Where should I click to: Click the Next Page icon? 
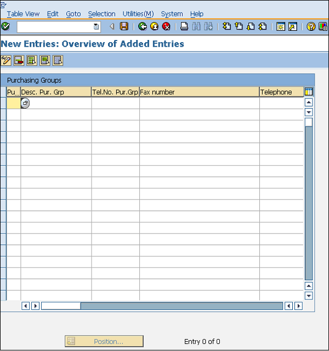click(251, 26)
